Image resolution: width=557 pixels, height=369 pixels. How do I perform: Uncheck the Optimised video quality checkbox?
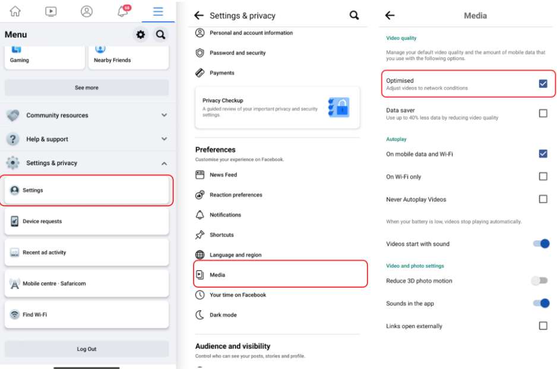point(543,84)
